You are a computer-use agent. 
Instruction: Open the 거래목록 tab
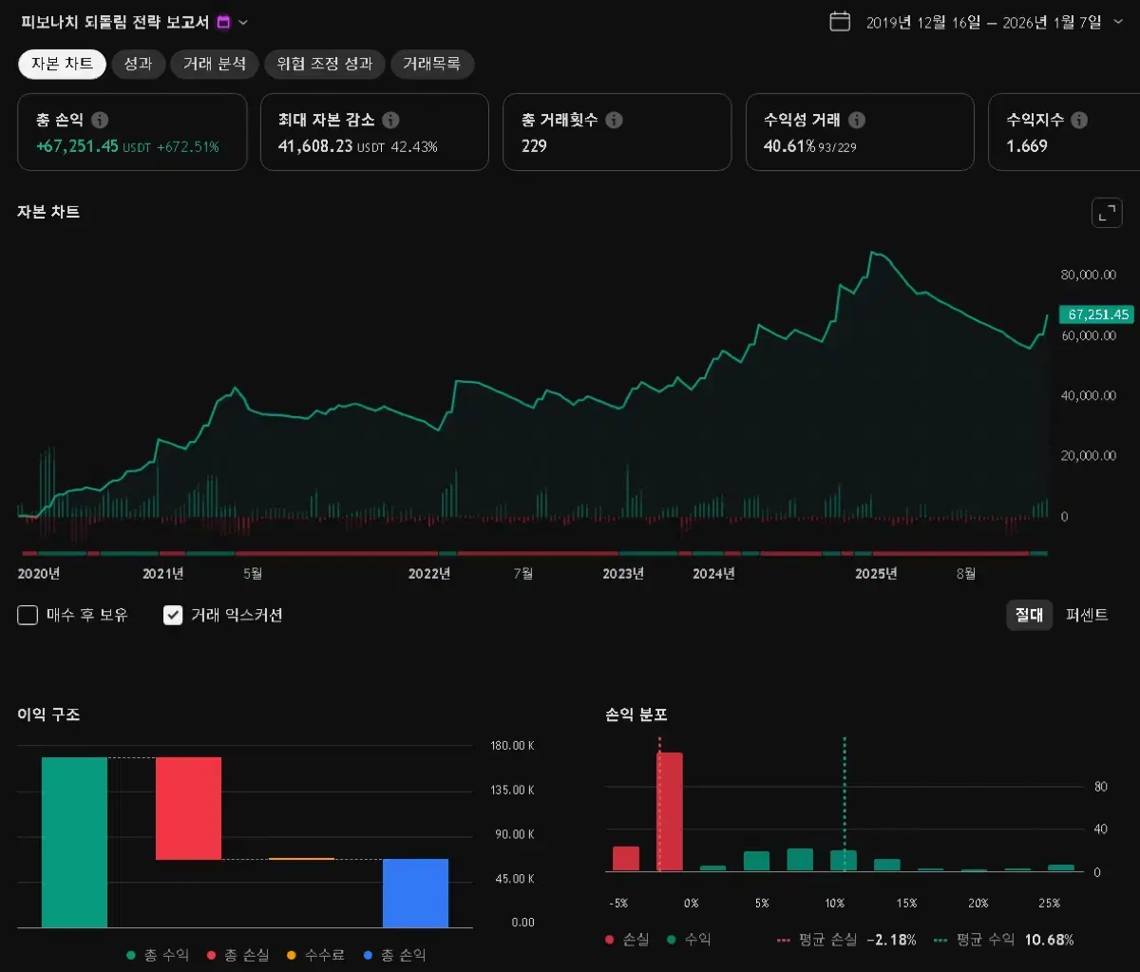click(431, 64)
